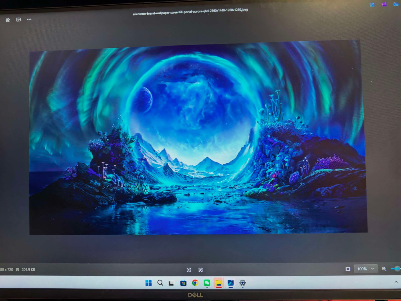Image resolution: width=401 pixels, height=301 pixels.
Task: Click the zoom out magnifier icon
Action: pyautogui.click(x=384, y=269)
